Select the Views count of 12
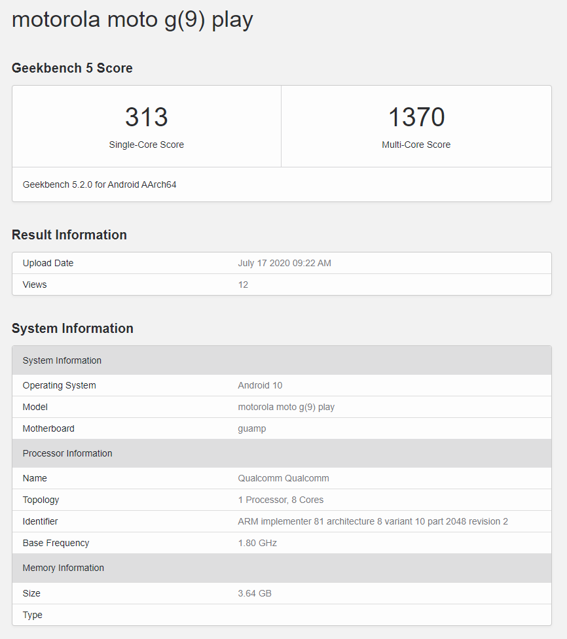Image resolution: width=567 pixels, height=639 pixels. [242, 285]
